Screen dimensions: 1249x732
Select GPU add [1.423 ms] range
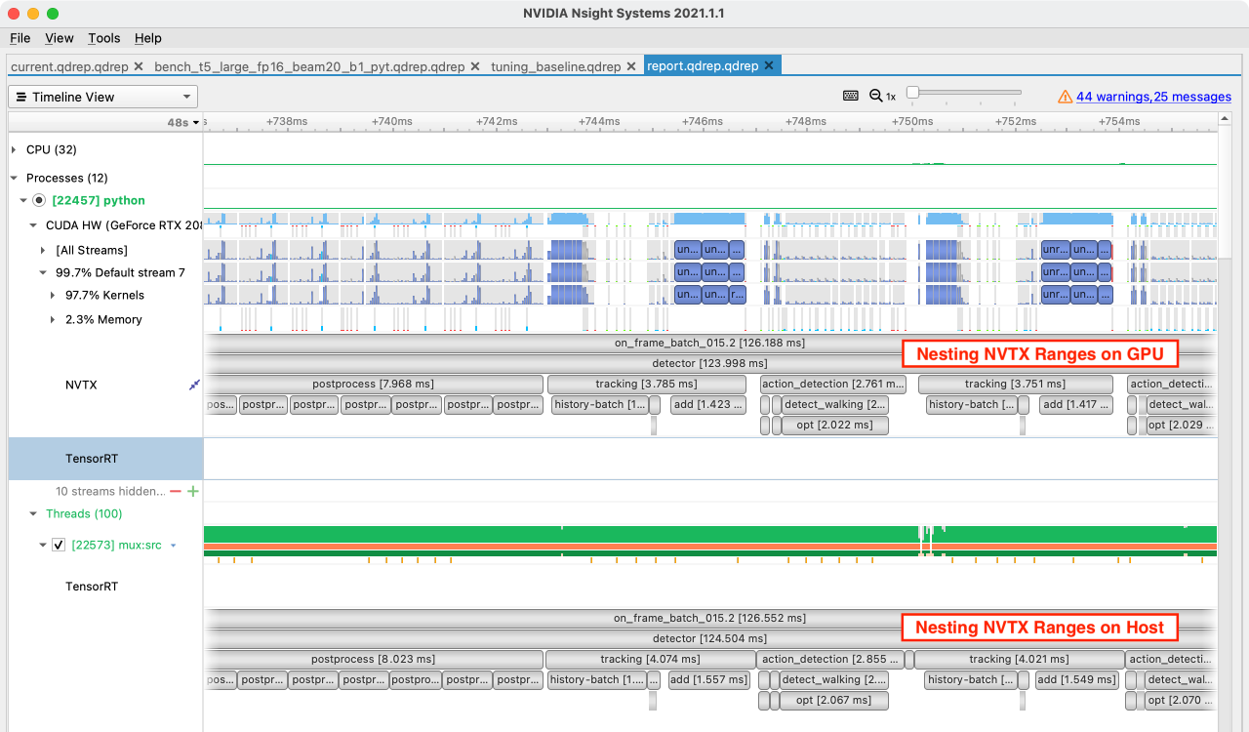pyautogui.click(x=707, y=404)
